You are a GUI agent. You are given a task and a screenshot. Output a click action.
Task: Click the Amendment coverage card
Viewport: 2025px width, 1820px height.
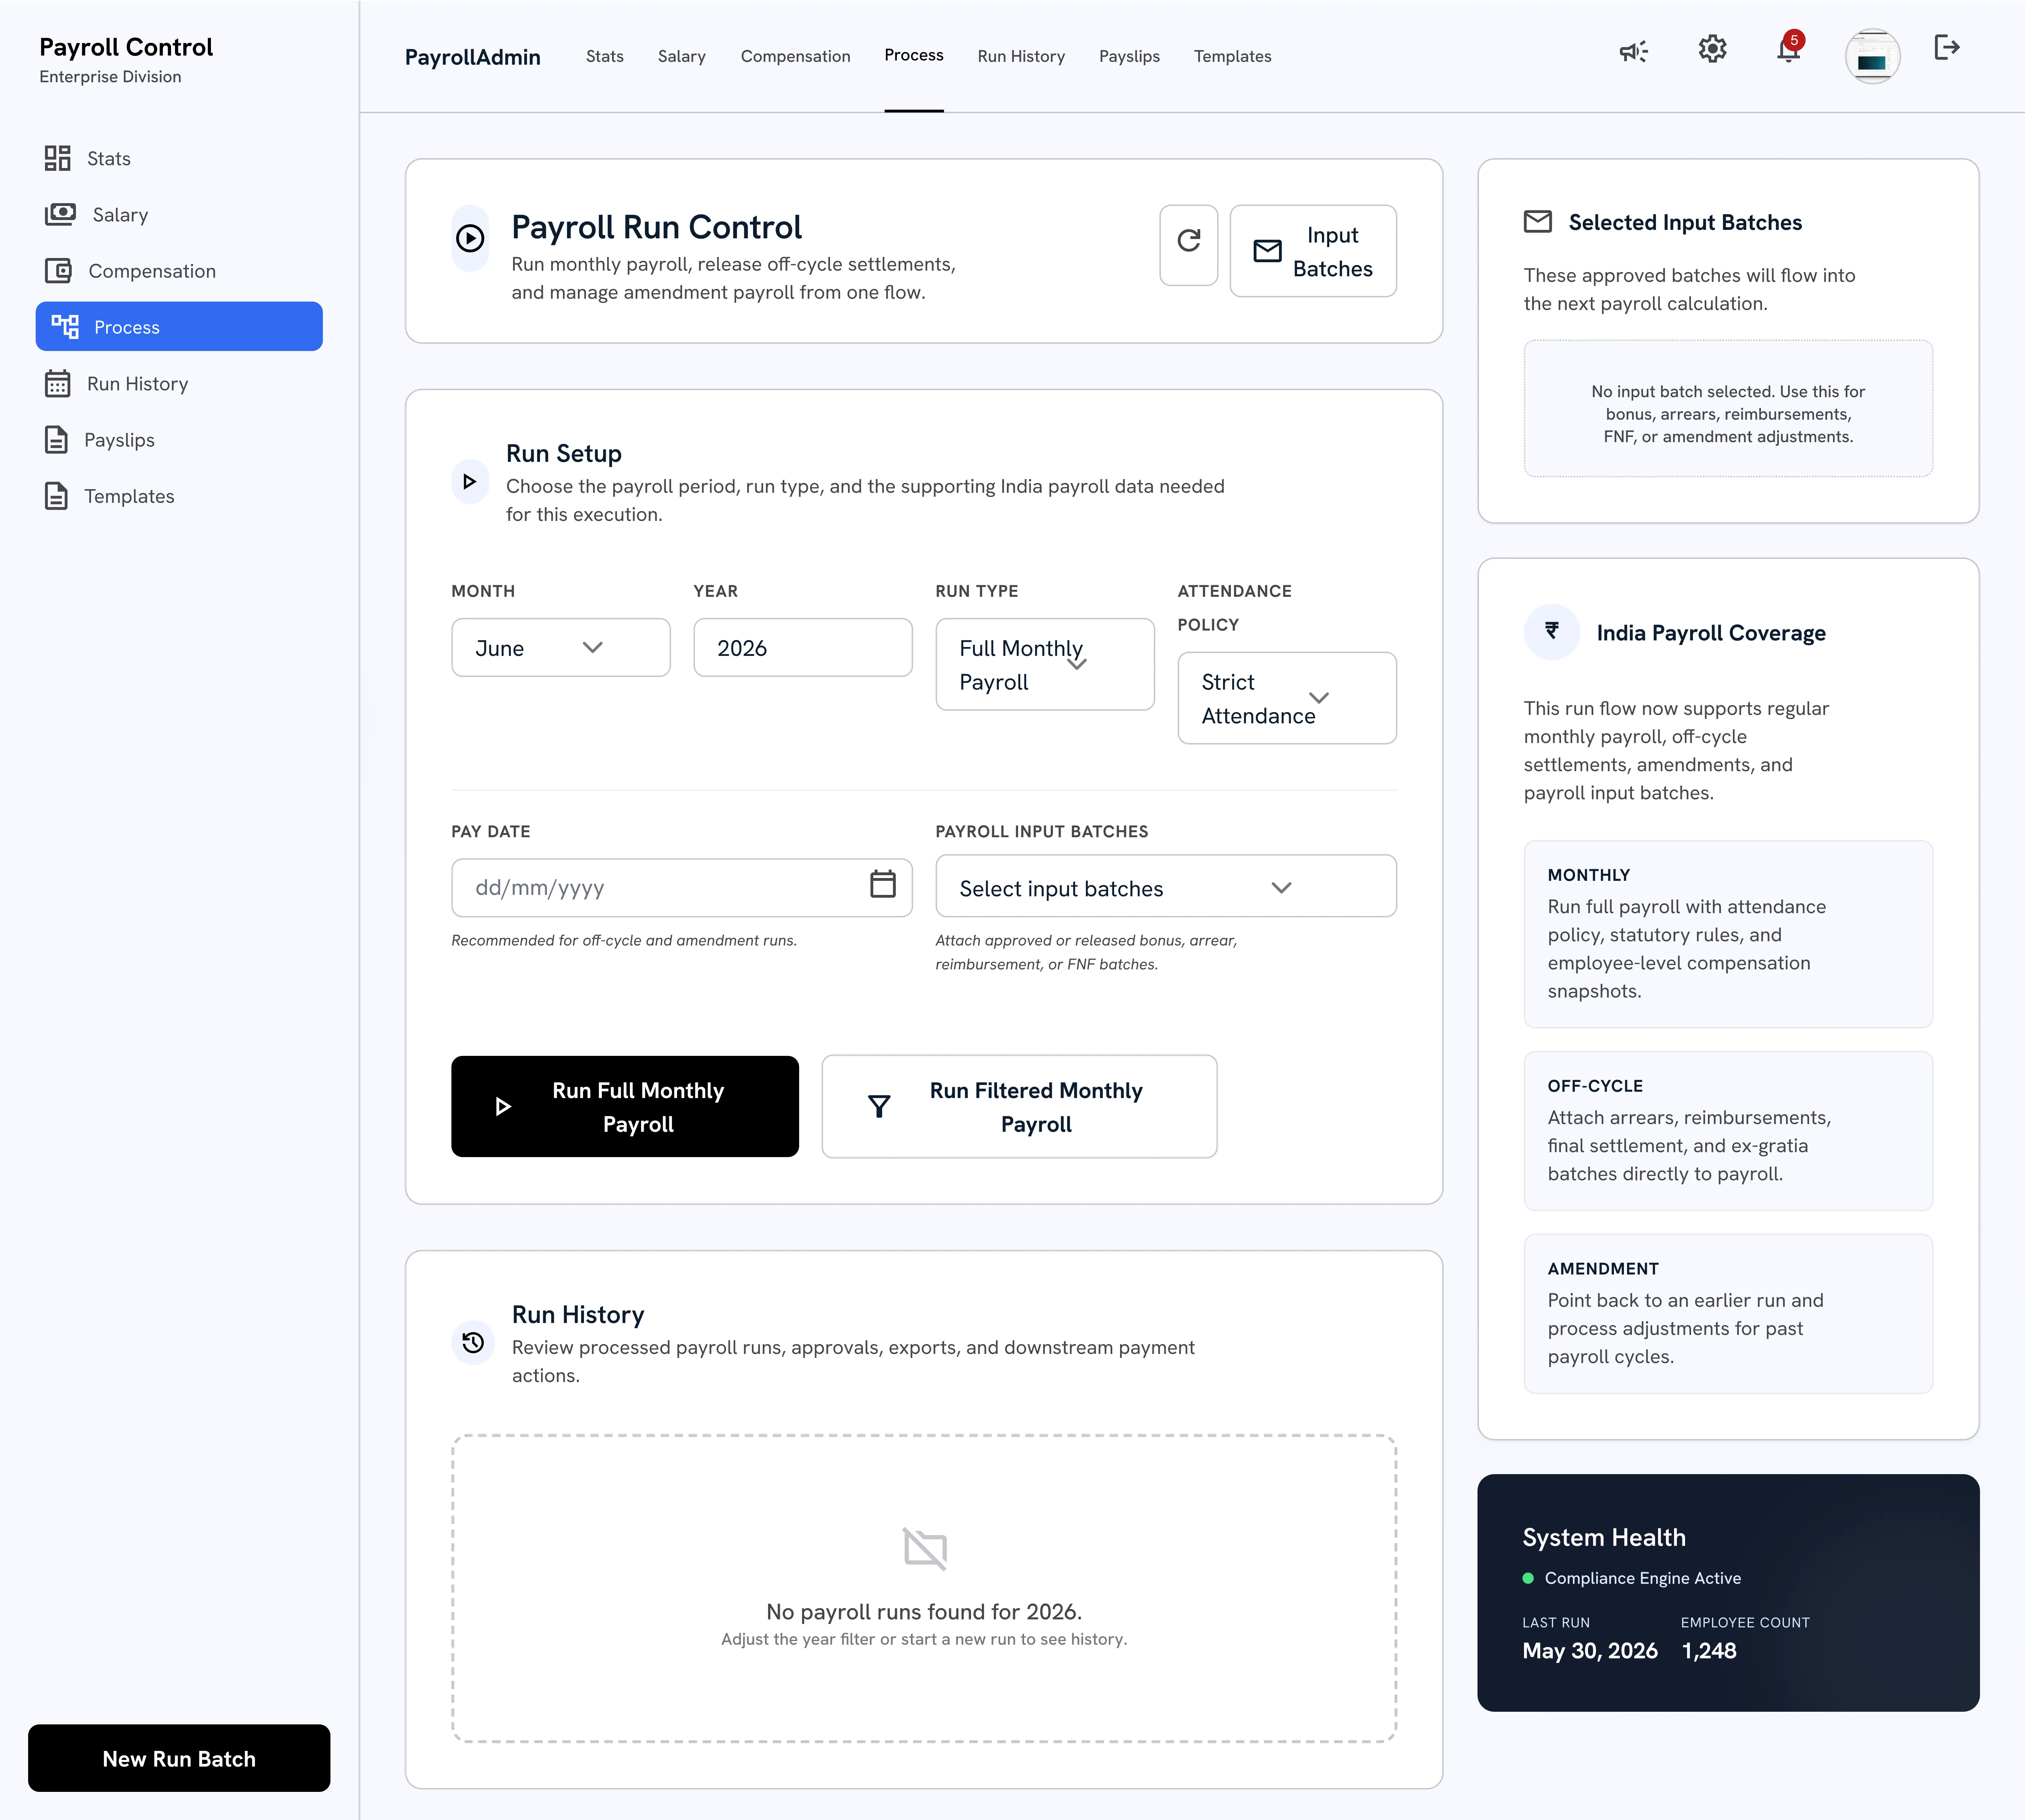coord(1728,1314)
